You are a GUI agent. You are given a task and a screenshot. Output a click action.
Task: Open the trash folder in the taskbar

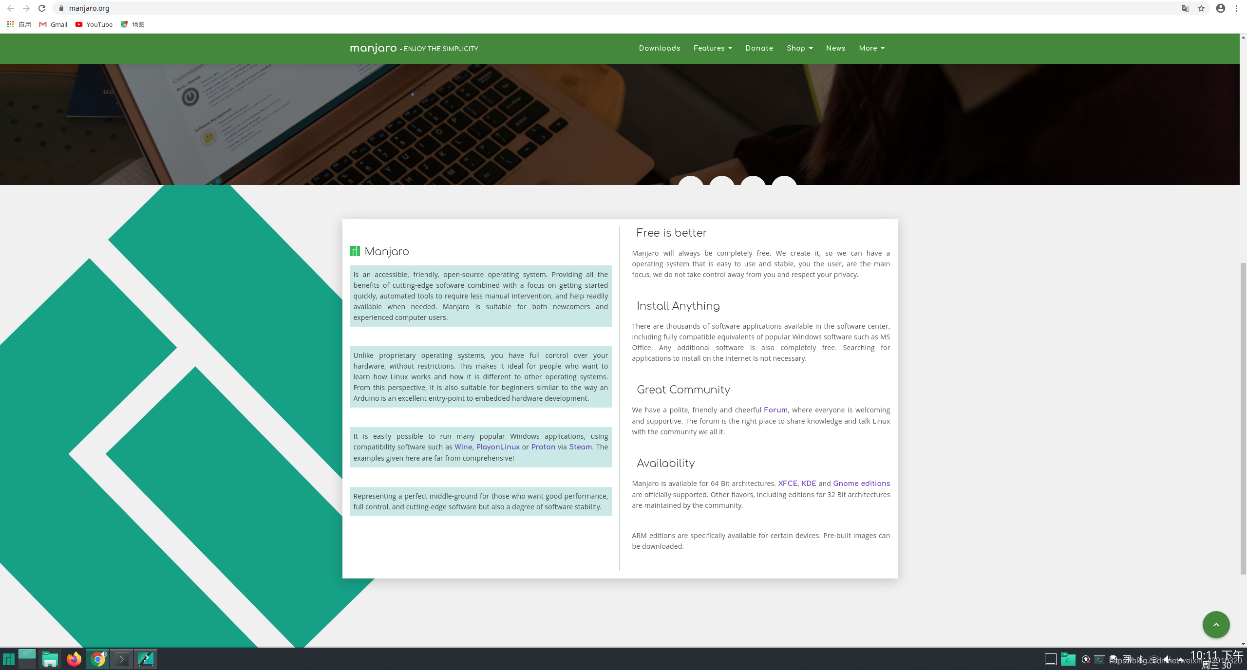tap(1068, 659)
